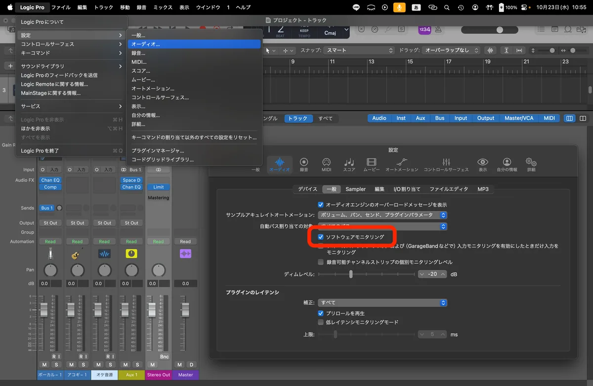
Task: Open the ムービー (Movie) settings pane icon
Action: coord(372,165)
